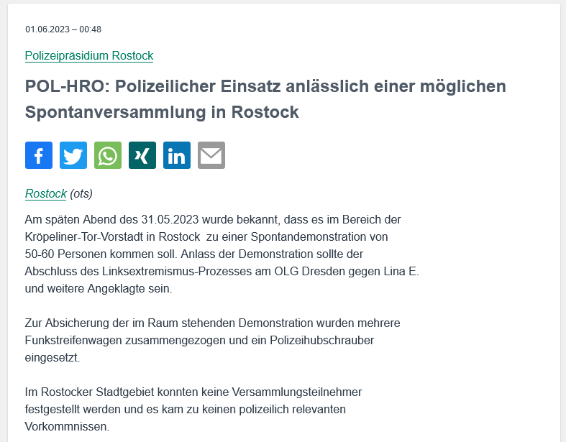Click the word 'eingesetzt.'
566x442 pixels.
click(x=53, y=358)
